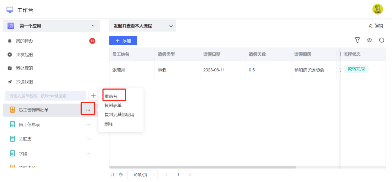Select 删除 in the context menu
The image size is (392, 182).
109,124
